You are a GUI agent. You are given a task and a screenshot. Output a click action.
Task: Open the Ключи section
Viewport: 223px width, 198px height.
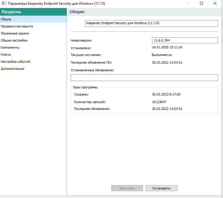coord(6,55)
